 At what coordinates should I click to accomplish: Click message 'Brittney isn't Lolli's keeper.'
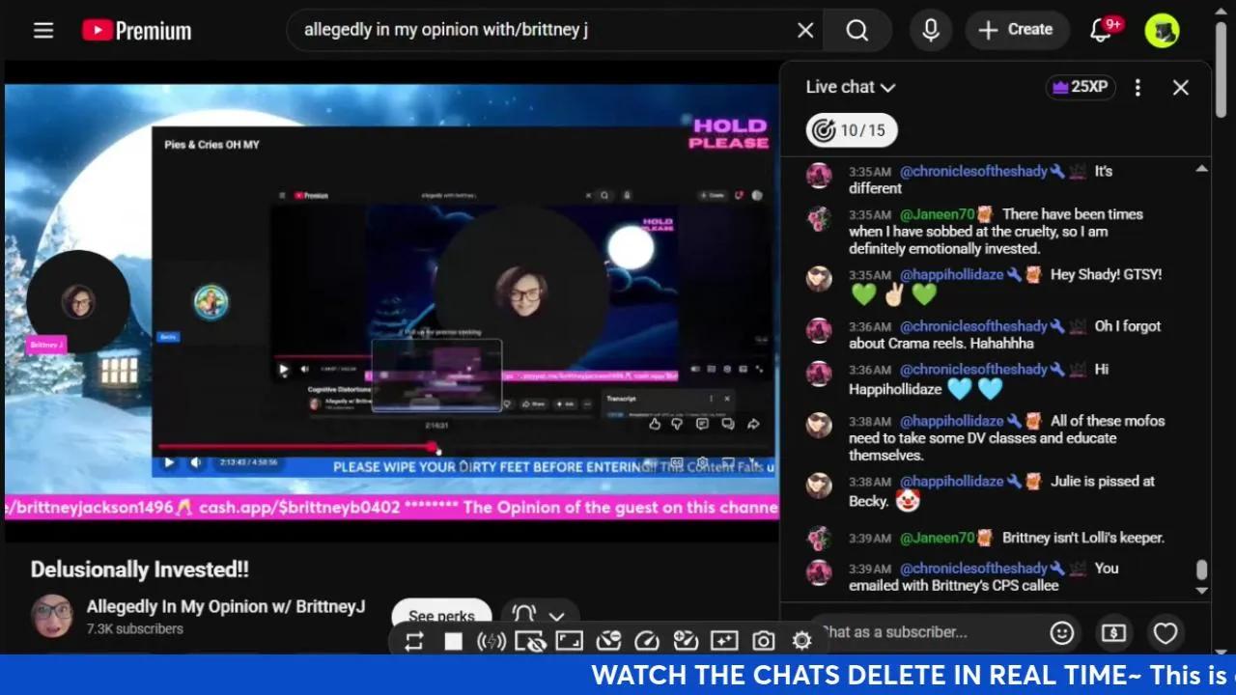[1083, 538]
